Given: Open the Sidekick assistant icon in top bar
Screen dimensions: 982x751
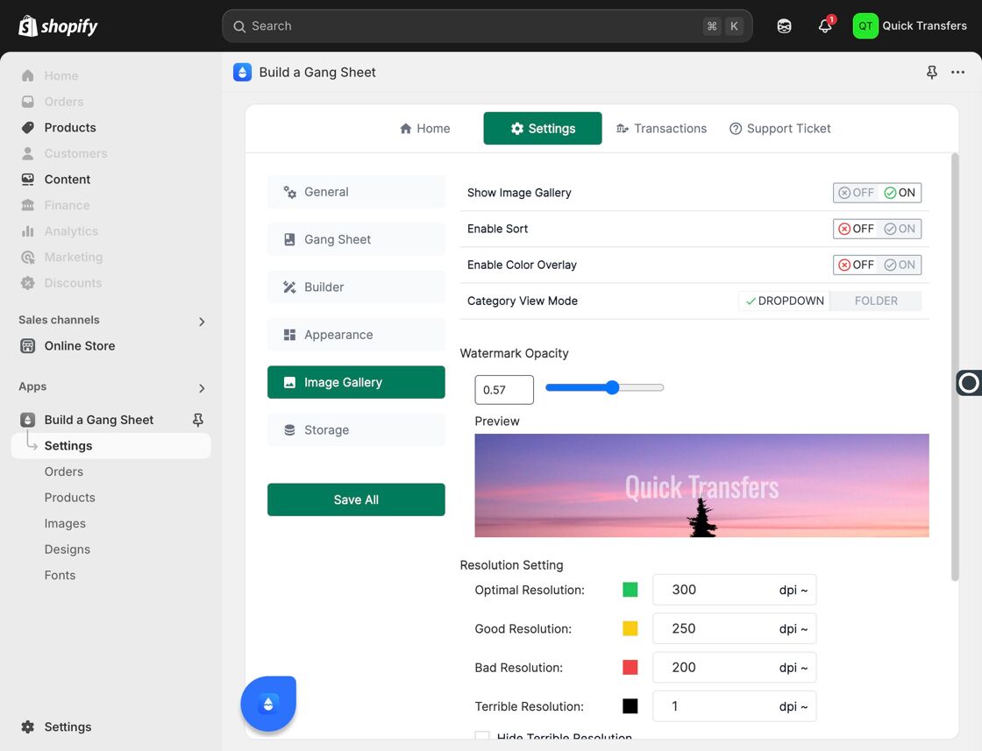Looking at the screenshot, I should point(784,26).
